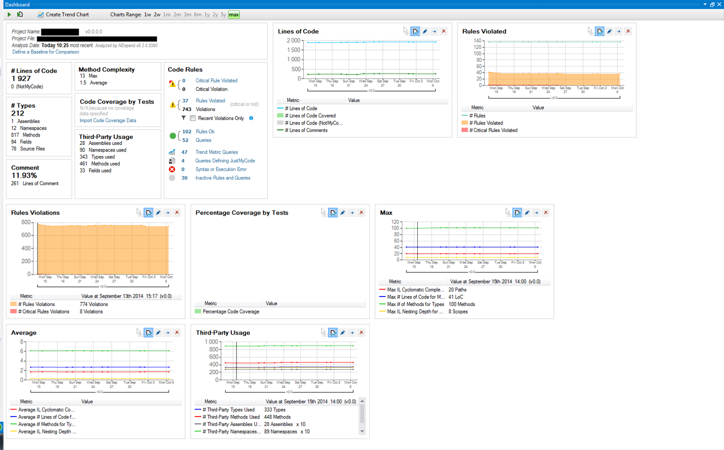Click the Trend Metric Queries chart icon
Viewport: 724px width, 450px height.
point(172,152)
